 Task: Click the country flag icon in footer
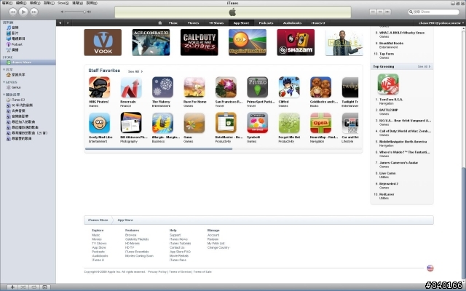click(430, 268)
